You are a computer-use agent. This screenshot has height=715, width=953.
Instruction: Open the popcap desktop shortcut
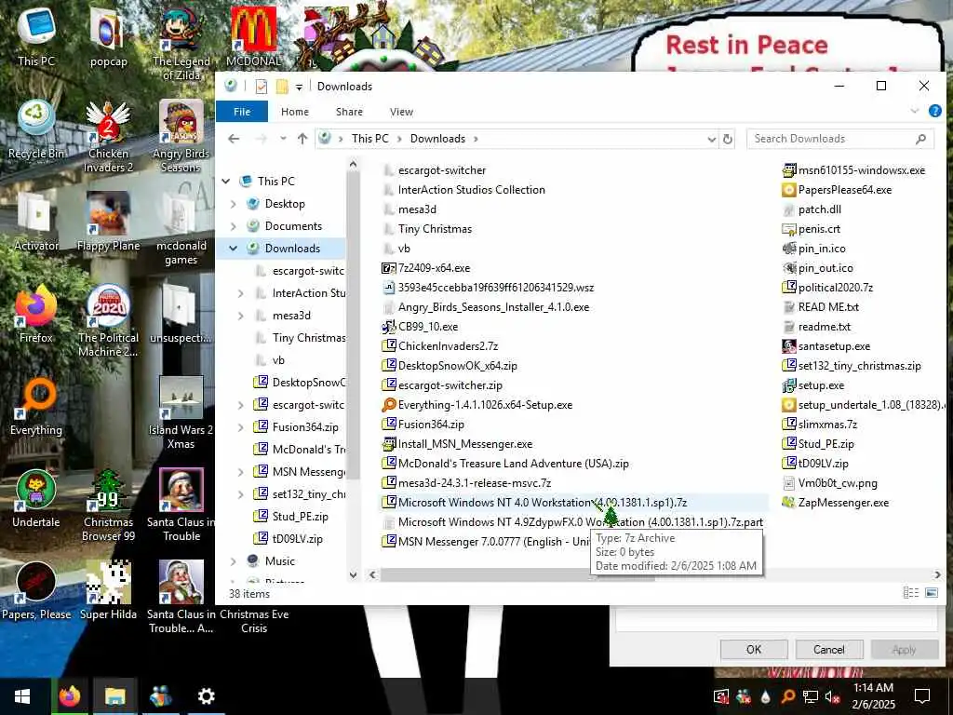pos(108,35)
